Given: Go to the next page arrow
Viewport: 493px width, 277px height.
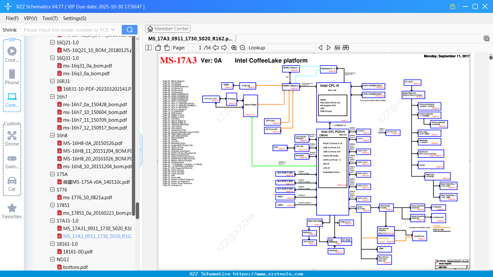Looking at the screenshot, I should [x=224, y=48].
